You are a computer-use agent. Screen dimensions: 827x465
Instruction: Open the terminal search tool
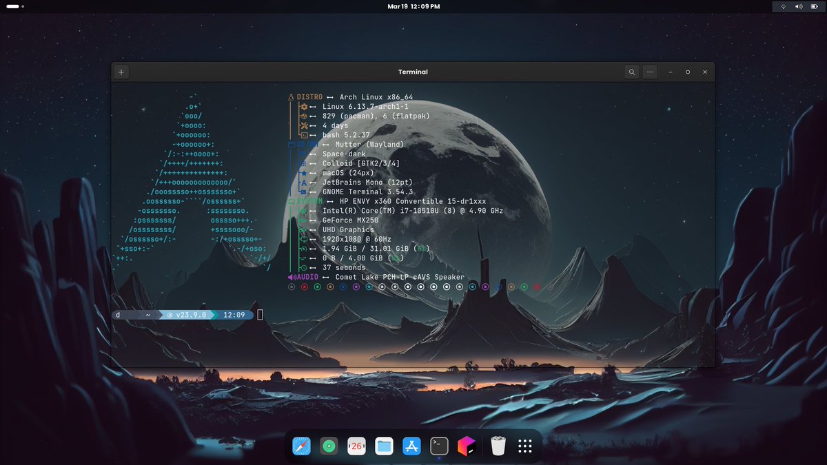[x=632, y=72]
